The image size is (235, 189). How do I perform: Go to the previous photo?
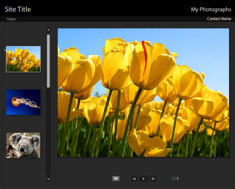pyautogui.click(x=134, y=179)
